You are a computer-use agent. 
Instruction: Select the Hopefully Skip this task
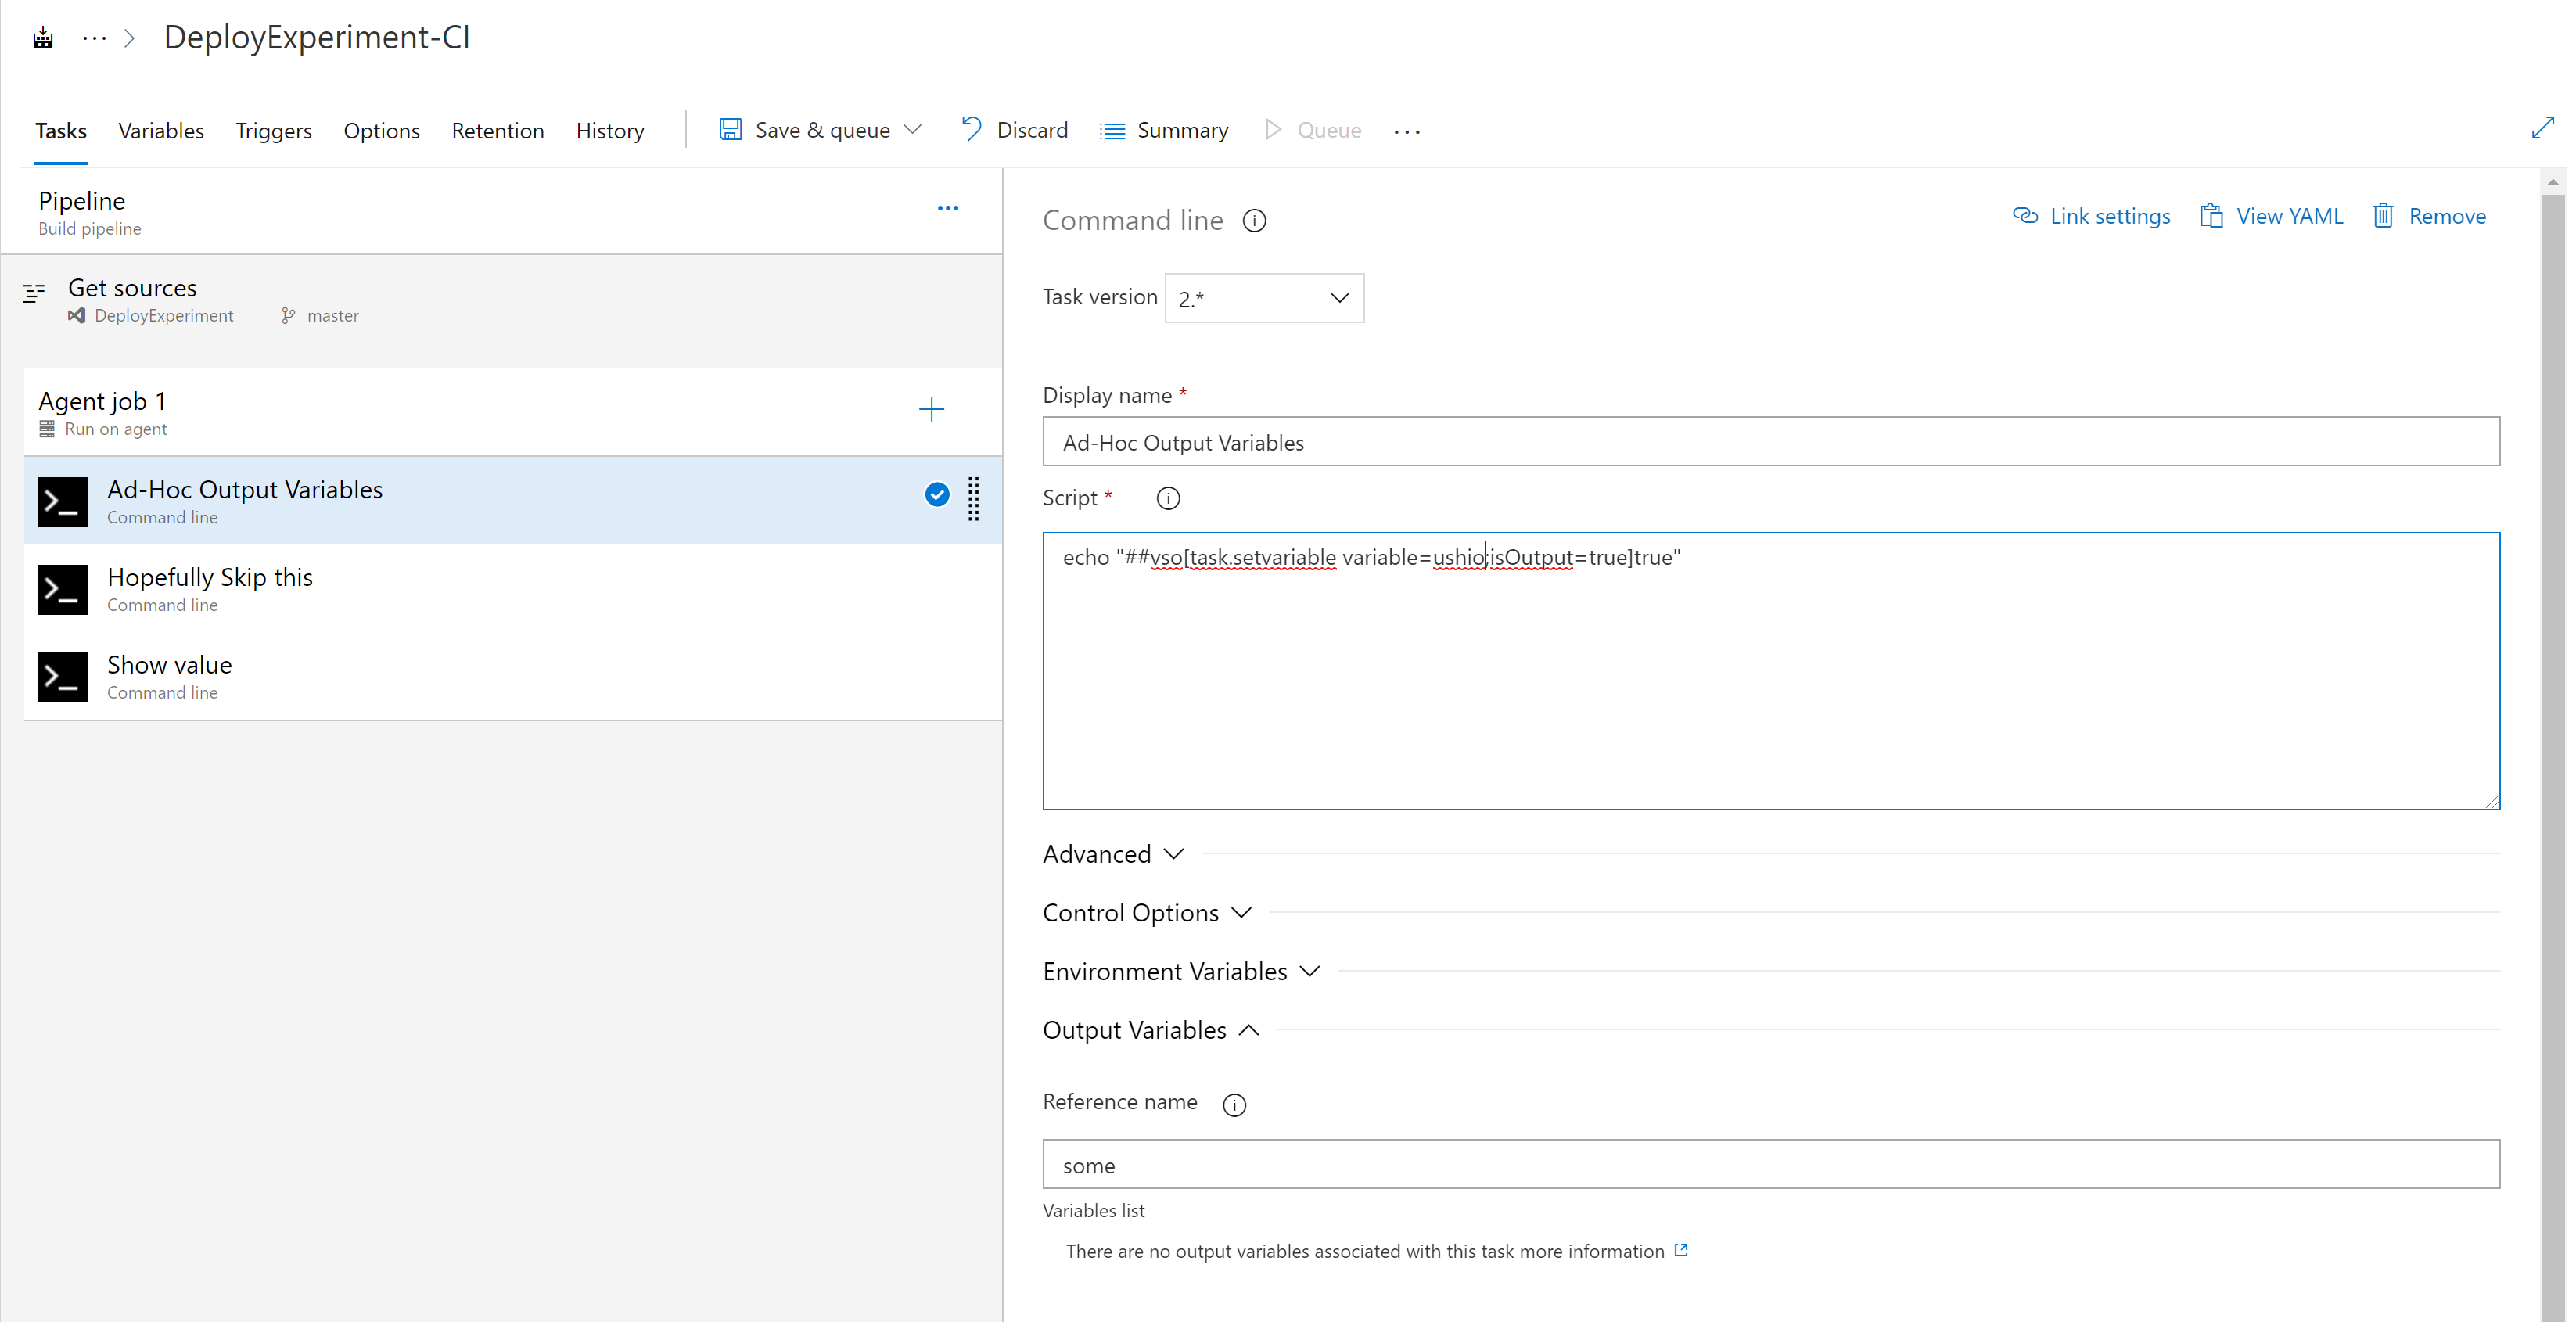(x=210, y=588)
